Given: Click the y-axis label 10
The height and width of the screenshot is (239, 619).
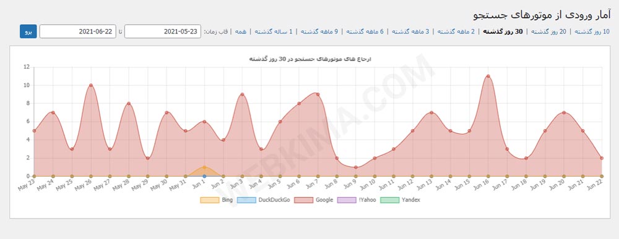Looking at the screenshot, I should coord(27,85).
